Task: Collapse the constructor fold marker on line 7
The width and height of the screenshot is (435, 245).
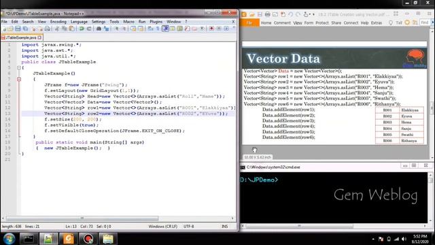Action: 19,79
